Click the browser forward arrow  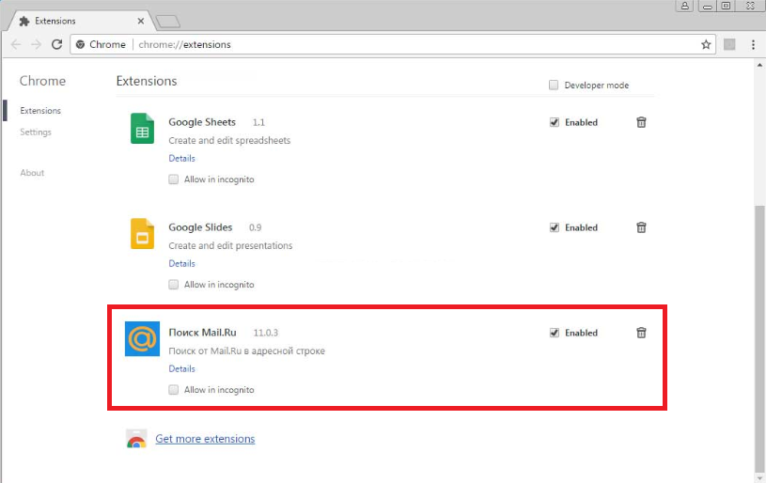(36, 44)
